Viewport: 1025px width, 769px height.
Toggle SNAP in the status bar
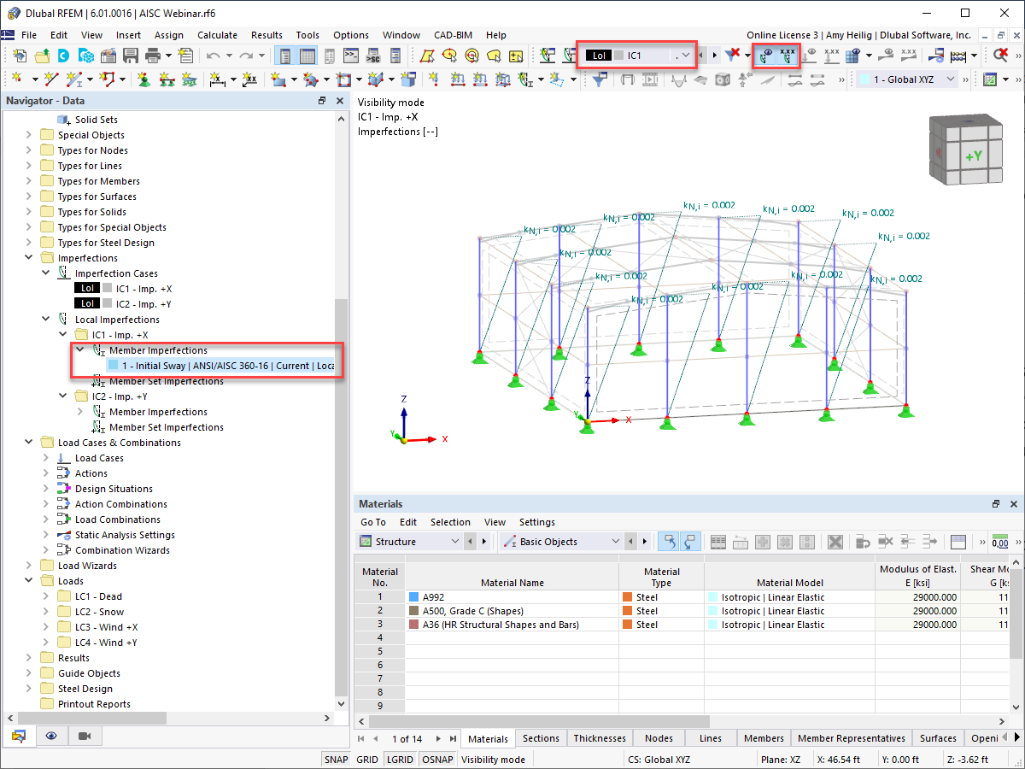pyautogui.click(x=336, y=759)
